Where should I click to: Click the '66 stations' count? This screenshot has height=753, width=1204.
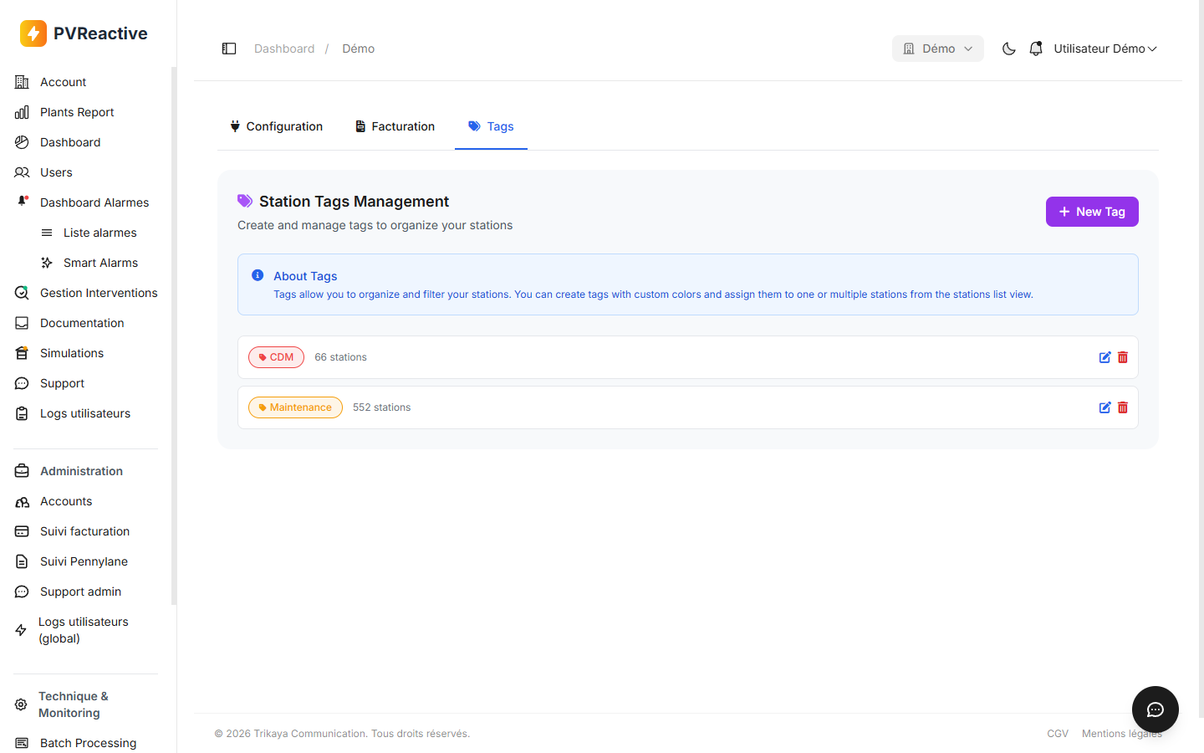[340, 357]
